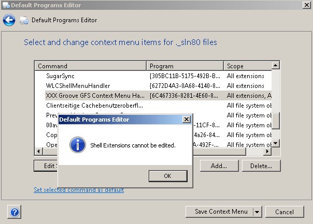The image size is (313, 224).
Task: Click the Scope column header
Action: tap(248, 66)
